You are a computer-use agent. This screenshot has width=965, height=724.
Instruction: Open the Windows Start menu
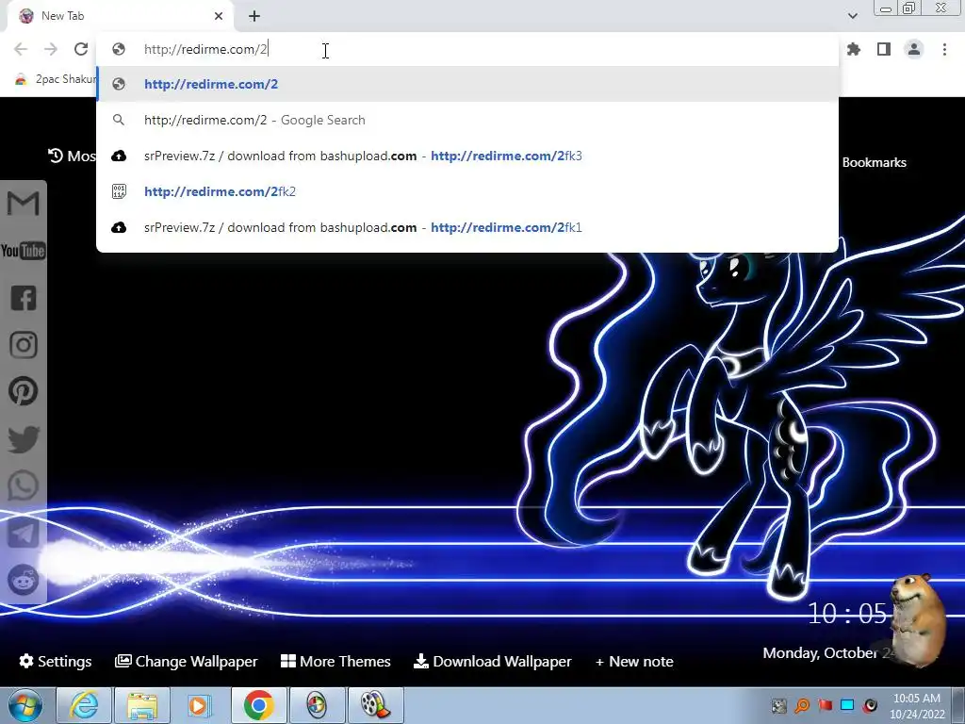click(x=25, y=705)
